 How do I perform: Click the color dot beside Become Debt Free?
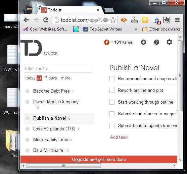point(28,91)
